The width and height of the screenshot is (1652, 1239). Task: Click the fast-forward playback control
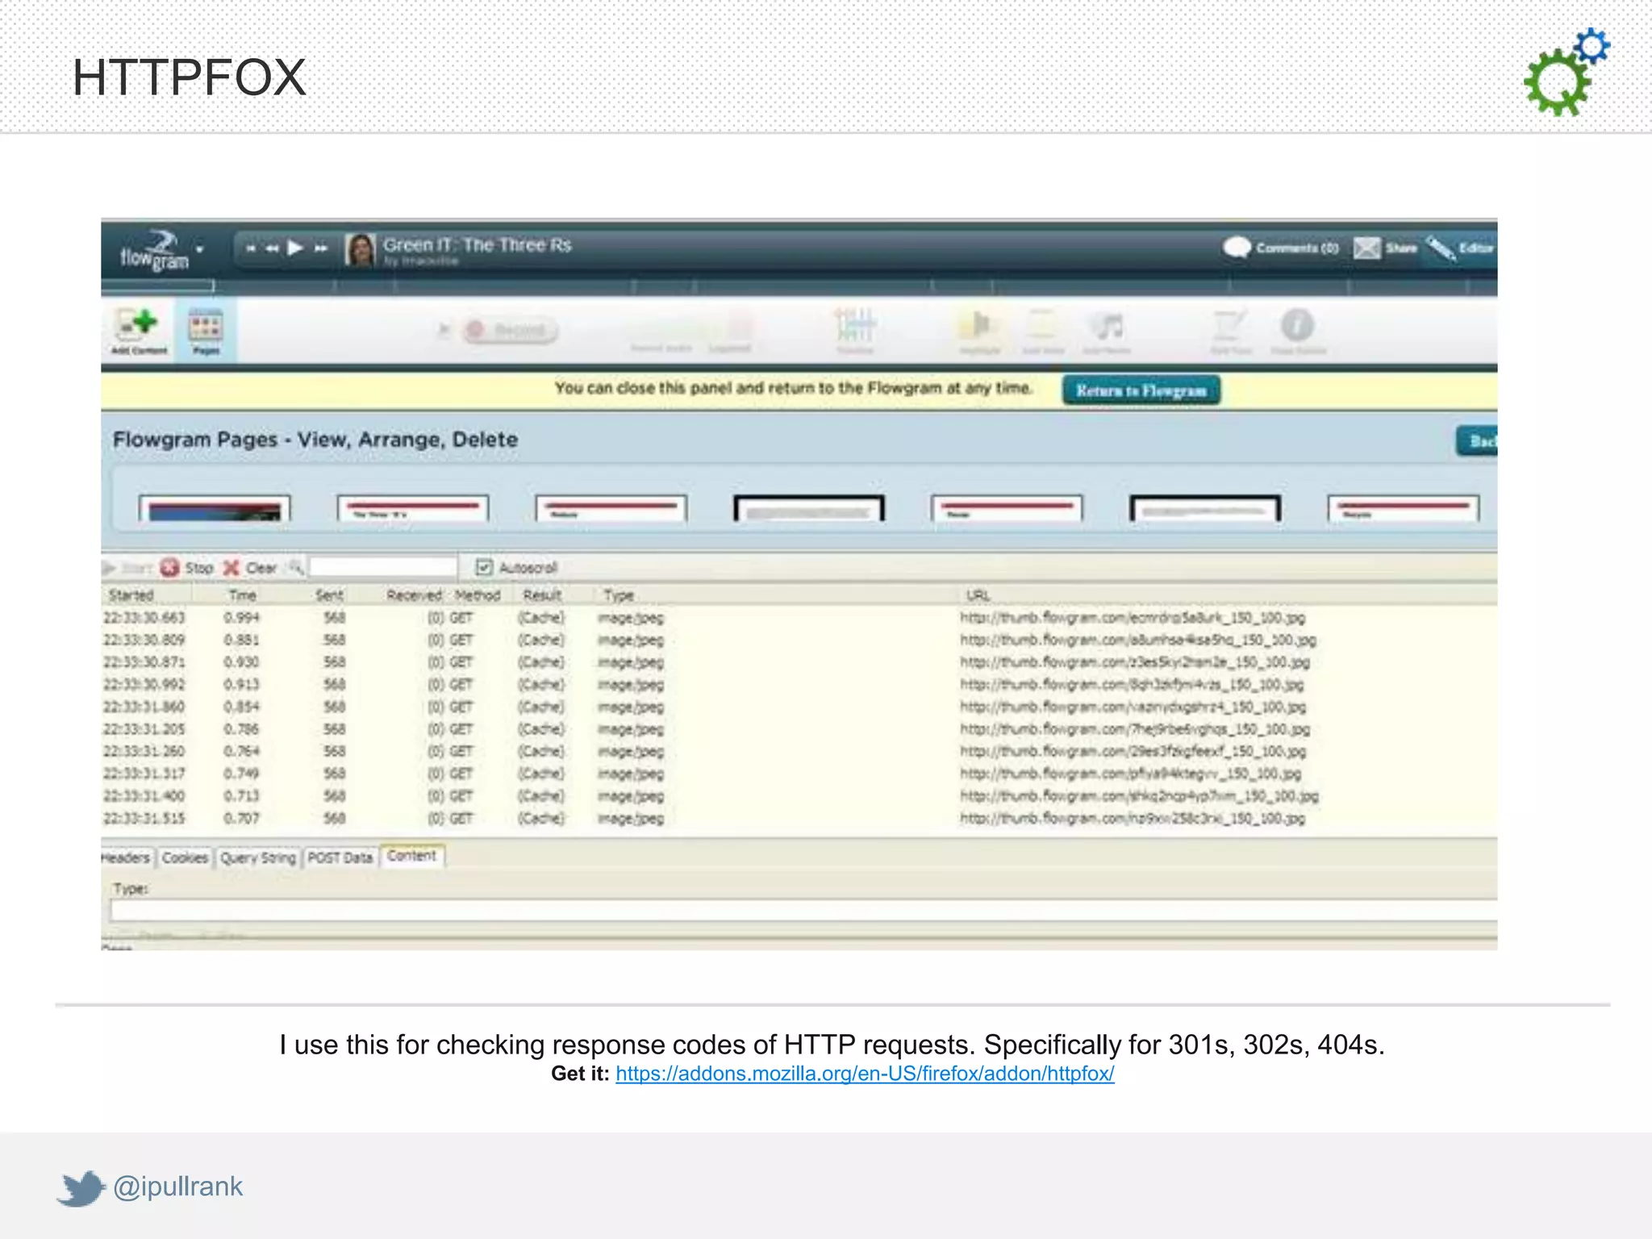point(321,248)
